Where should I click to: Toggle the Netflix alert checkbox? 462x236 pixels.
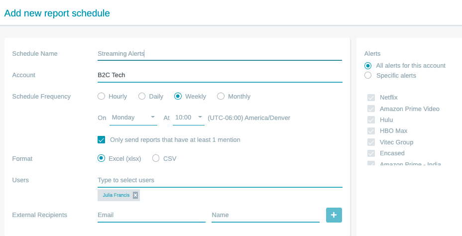tap(371, 98)
